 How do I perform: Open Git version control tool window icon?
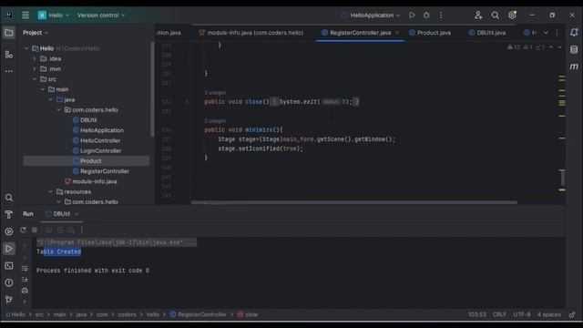coord(9,300)
